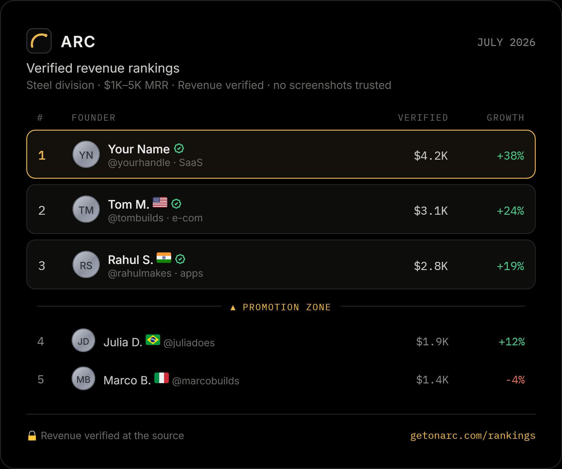Screen dimensions: 562x469
Task: Open the TM avatar circle
Action: pos(86,209)
